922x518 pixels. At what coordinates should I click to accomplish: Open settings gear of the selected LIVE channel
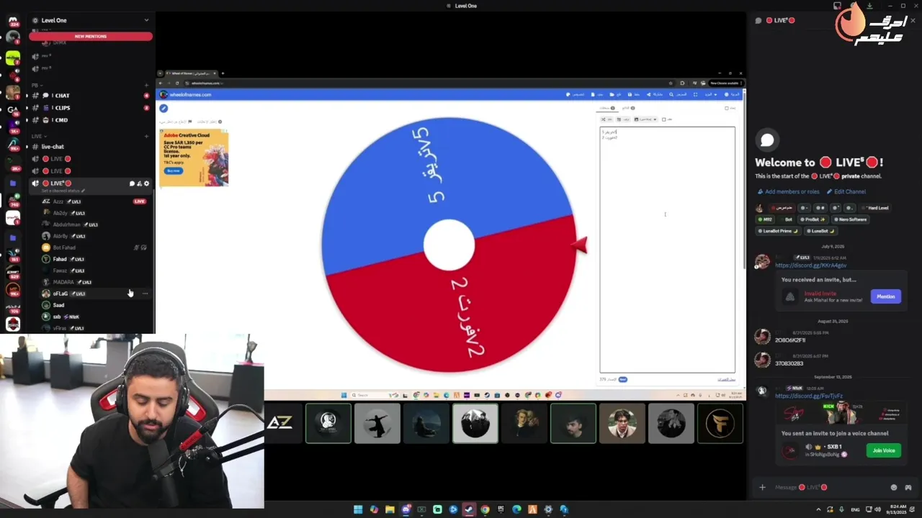tap(146, 183)
